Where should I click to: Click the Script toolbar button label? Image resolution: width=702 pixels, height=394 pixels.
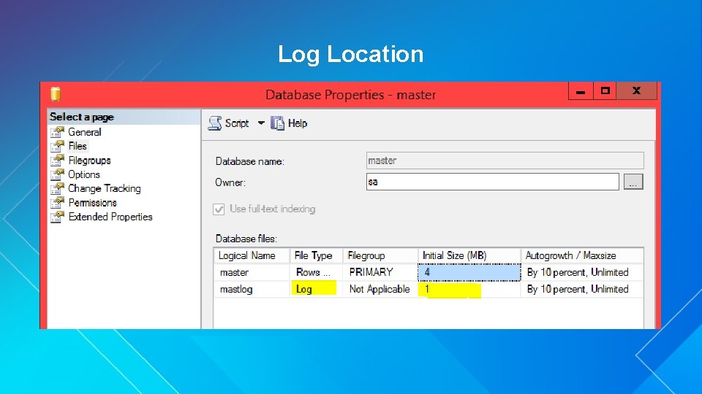pos(237,123)
